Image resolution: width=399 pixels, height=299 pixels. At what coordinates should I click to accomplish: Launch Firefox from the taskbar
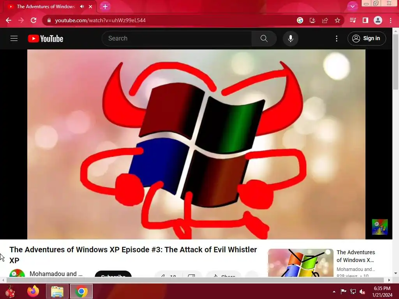(x=33, y=291)
